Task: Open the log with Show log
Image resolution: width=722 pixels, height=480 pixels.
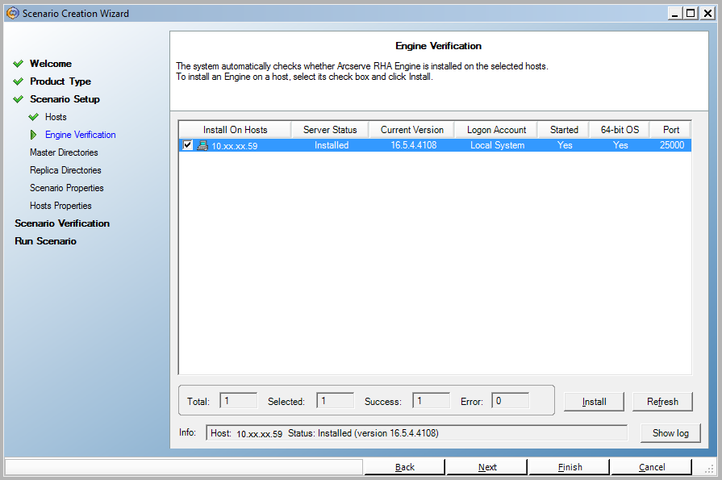Action: [x=670, y=433]
